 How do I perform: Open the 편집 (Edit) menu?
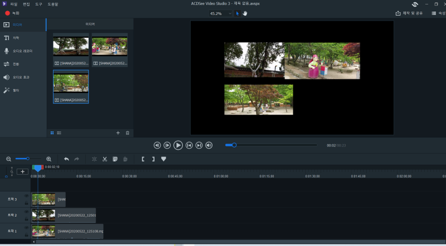tap(26, 4)
